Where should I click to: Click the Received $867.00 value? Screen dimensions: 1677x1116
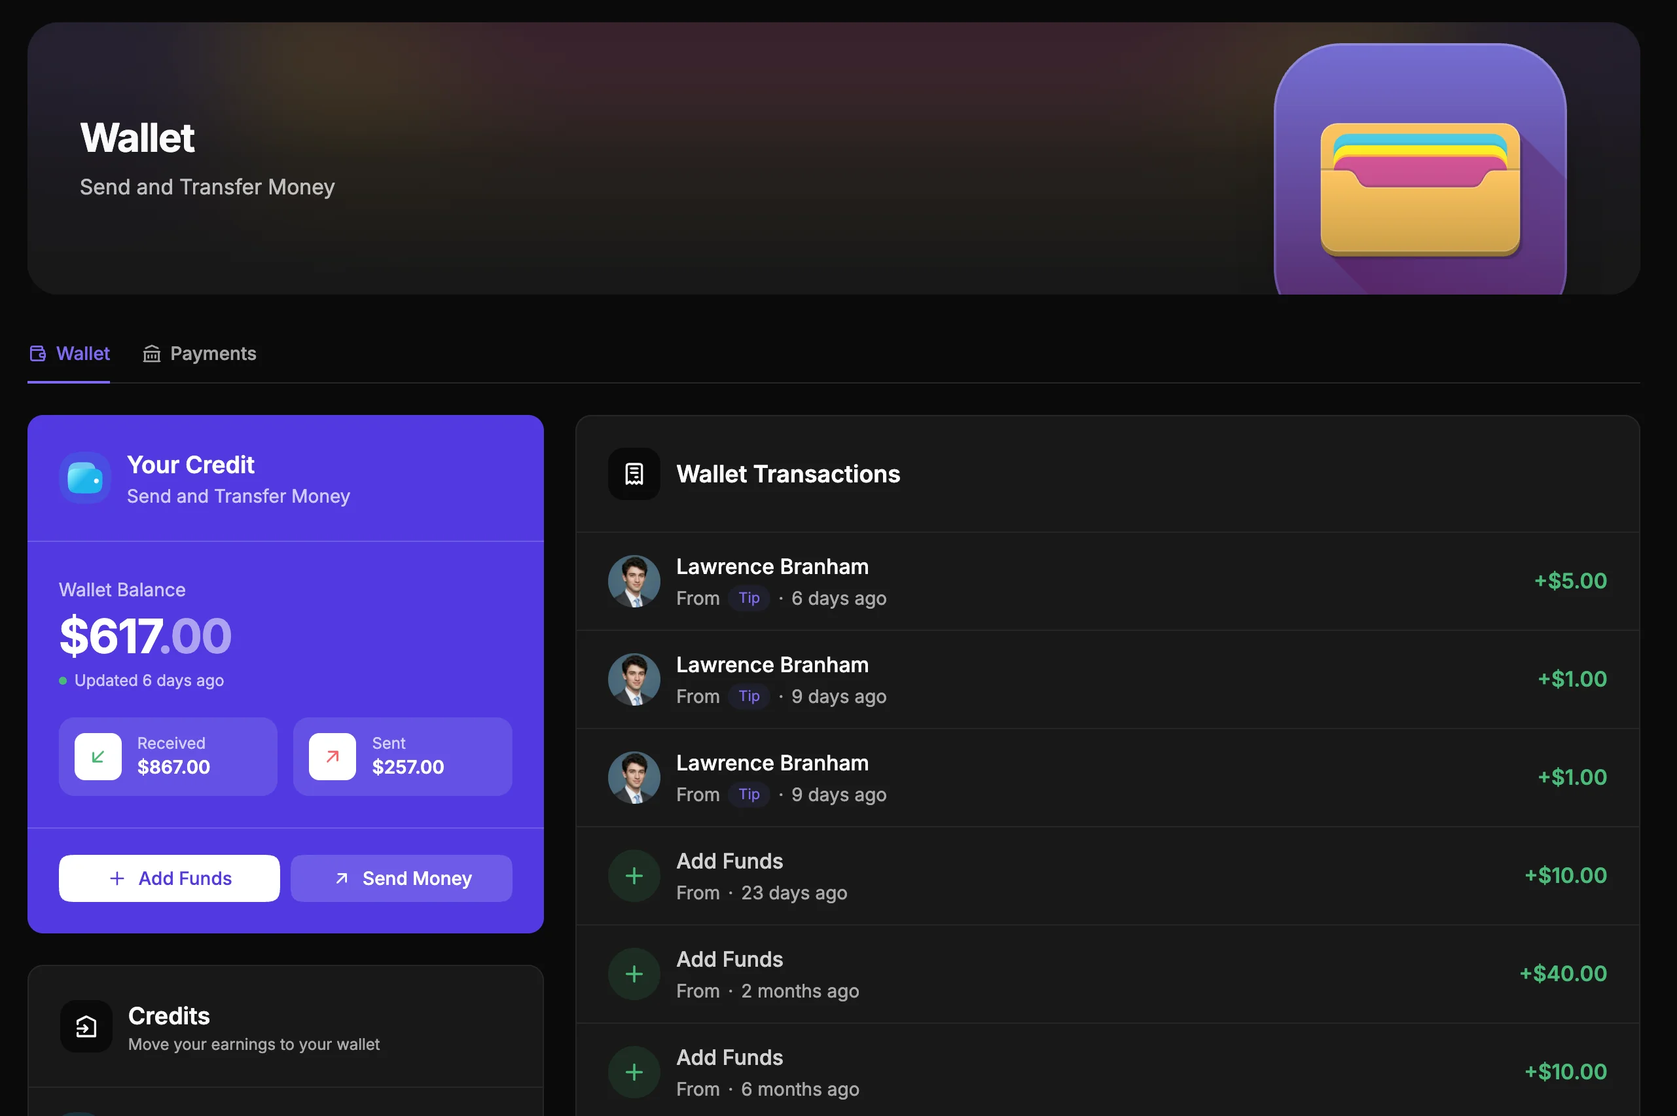[173, 767]
